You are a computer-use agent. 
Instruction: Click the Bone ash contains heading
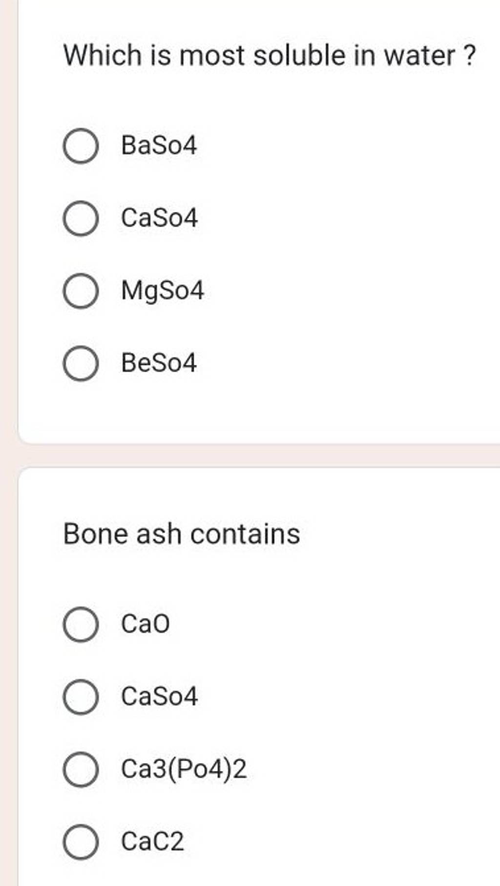(181, 535)
